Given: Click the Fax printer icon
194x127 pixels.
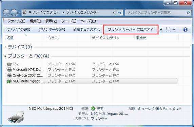Looking at the screenshot, I should point(9,64).
